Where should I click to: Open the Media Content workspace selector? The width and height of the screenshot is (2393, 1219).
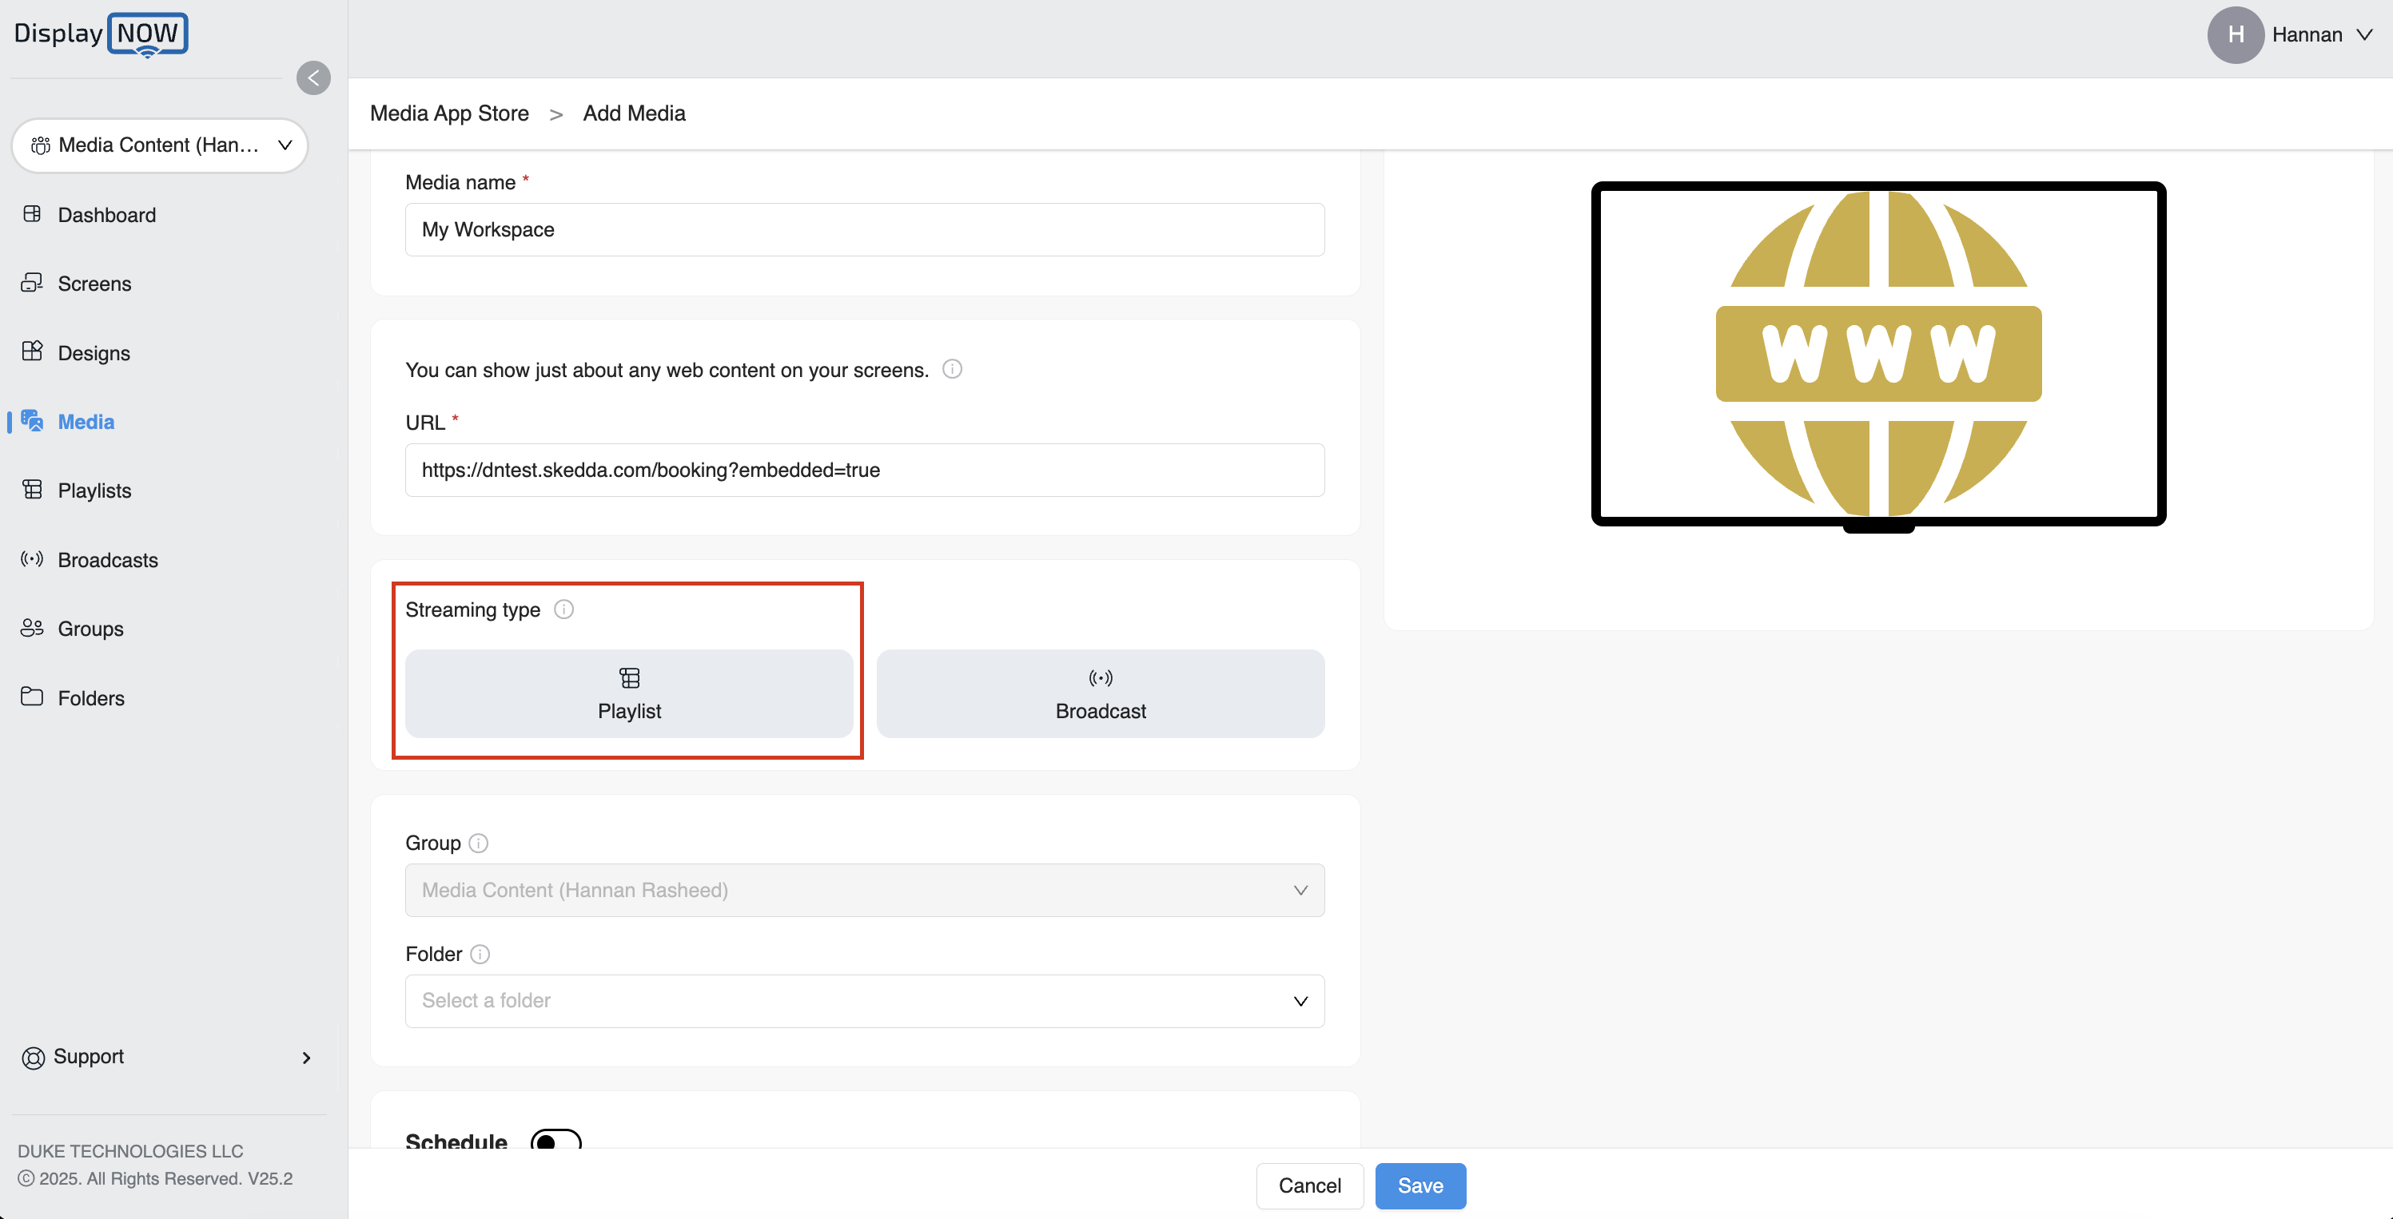tap(160, 145)
